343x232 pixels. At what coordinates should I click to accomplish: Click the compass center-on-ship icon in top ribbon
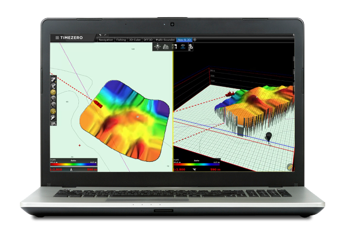(x=158, y=47)
